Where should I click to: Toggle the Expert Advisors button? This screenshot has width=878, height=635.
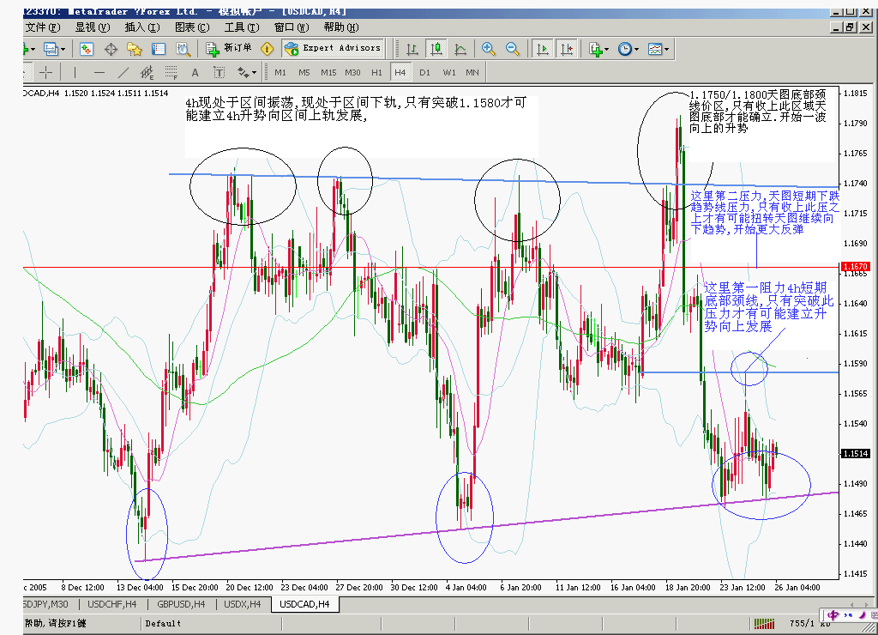333,49
